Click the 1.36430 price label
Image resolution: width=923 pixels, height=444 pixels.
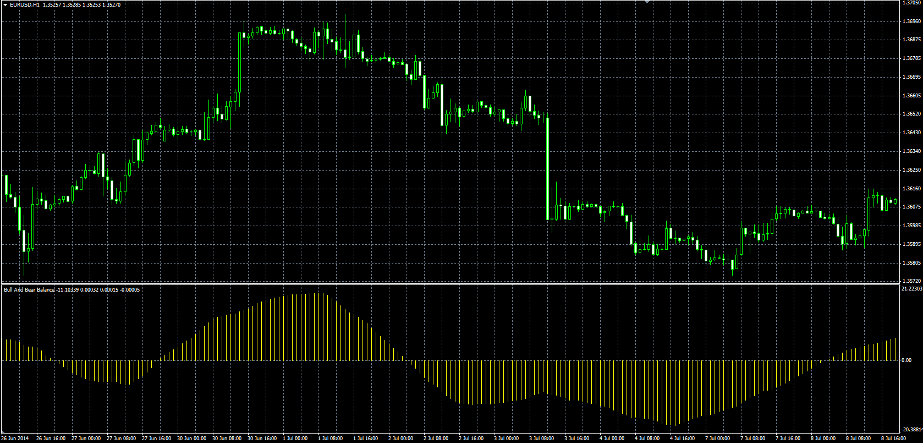point(912,133)
